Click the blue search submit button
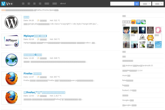The height and width of the screenshot is (110, 165). [137, 4]
